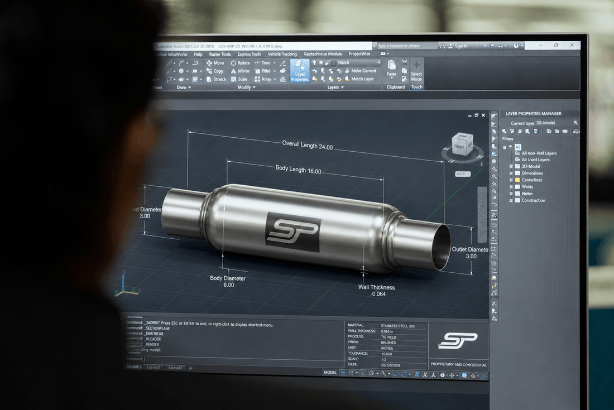The height and width of the screenshot is (410, 614).
Task: Open Layer Properties from the ribbon
Action: 300,71
